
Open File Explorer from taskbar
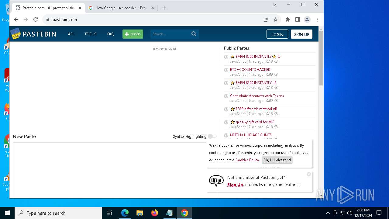click(140, 213)
